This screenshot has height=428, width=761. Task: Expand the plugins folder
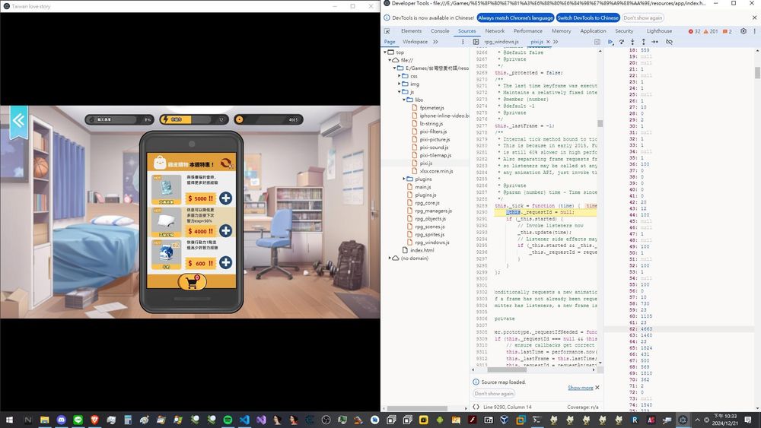point(404,179)
